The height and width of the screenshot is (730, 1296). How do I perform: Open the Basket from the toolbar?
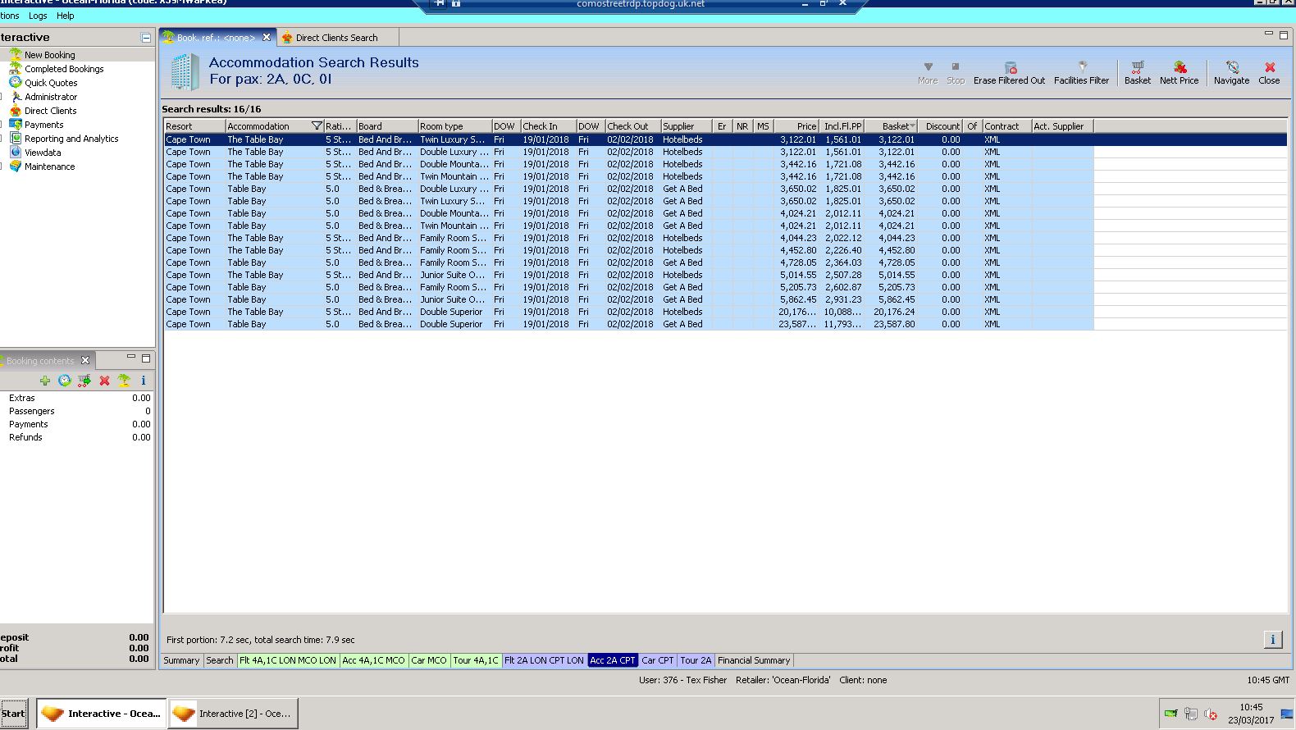click(x=1137, y=68)
